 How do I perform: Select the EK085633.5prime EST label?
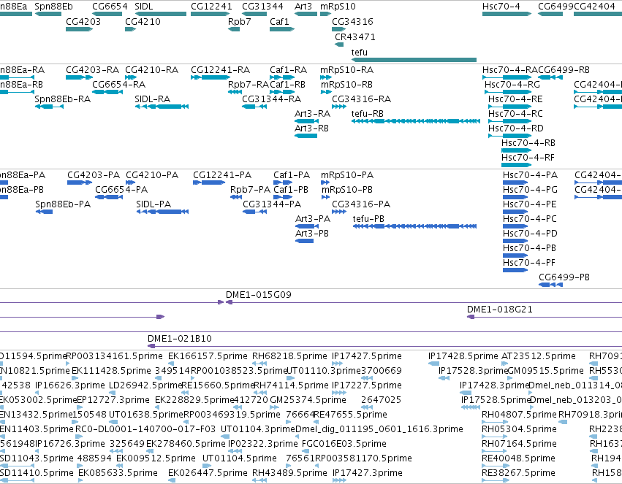click(x=118, y=473)
